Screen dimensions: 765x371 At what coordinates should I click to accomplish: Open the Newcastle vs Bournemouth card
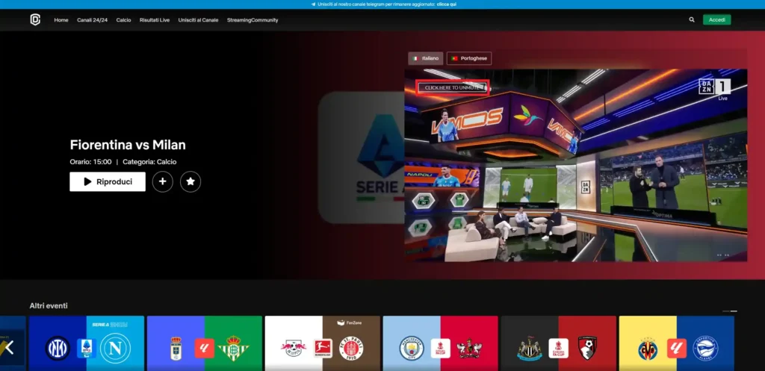tap(559, 343)
